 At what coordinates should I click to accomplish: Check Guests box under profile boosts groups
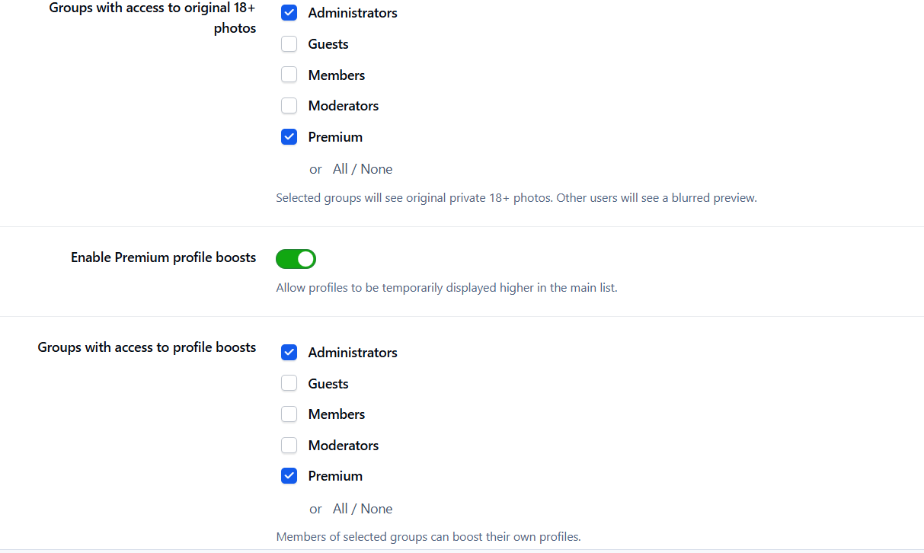click(x=289, y=383)
